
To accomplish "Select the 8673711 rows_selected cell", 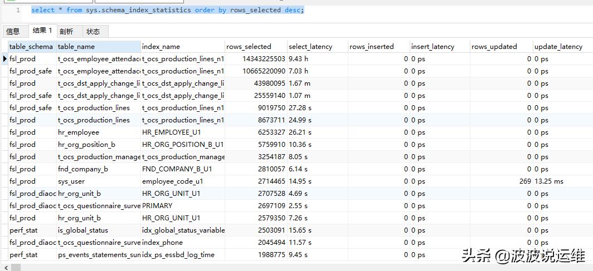I will point(256,120).
